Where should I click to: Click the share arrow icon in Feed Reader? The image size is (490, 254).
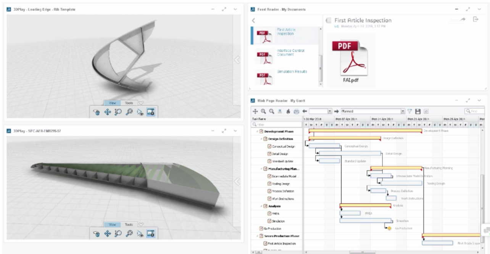(x=463, y=19)
